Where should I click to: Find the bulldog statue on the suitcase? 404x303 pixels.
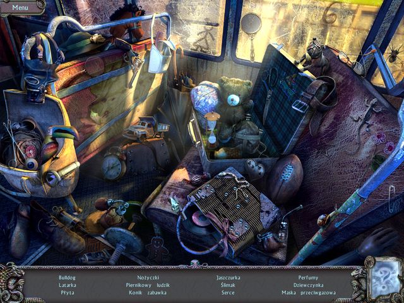point(316,56)
